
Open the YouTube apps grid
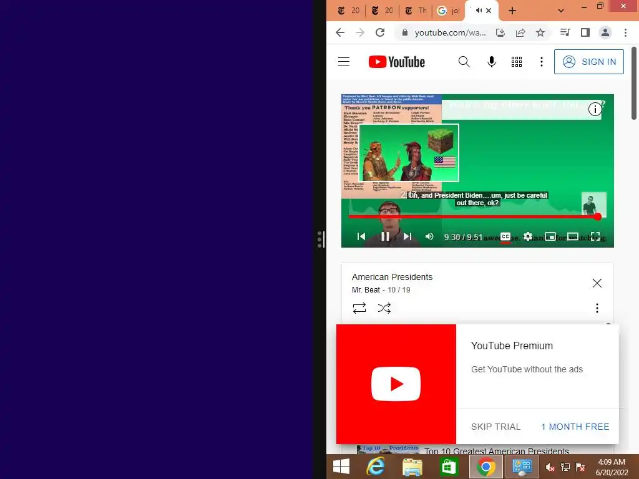pos(516,62)
